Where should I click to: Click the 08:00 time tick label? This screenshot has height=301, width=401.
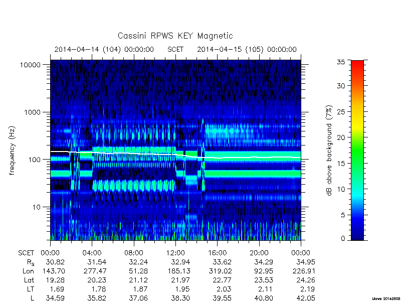[x=133, y=253]
